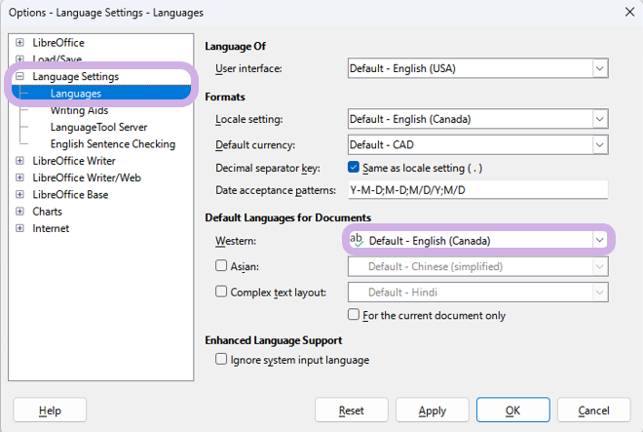This screenshot has height=432, width=643.
Task: Select the Internet entry
Action: coord(51,228)
